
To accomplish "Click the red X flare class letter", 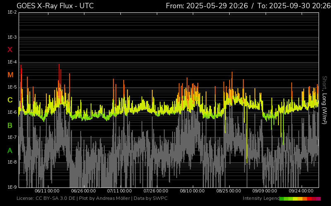I will (x=10, y=50).
